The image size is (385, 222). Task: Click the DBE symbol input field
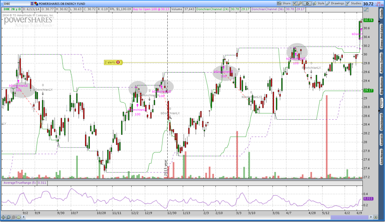coord(17,4)
